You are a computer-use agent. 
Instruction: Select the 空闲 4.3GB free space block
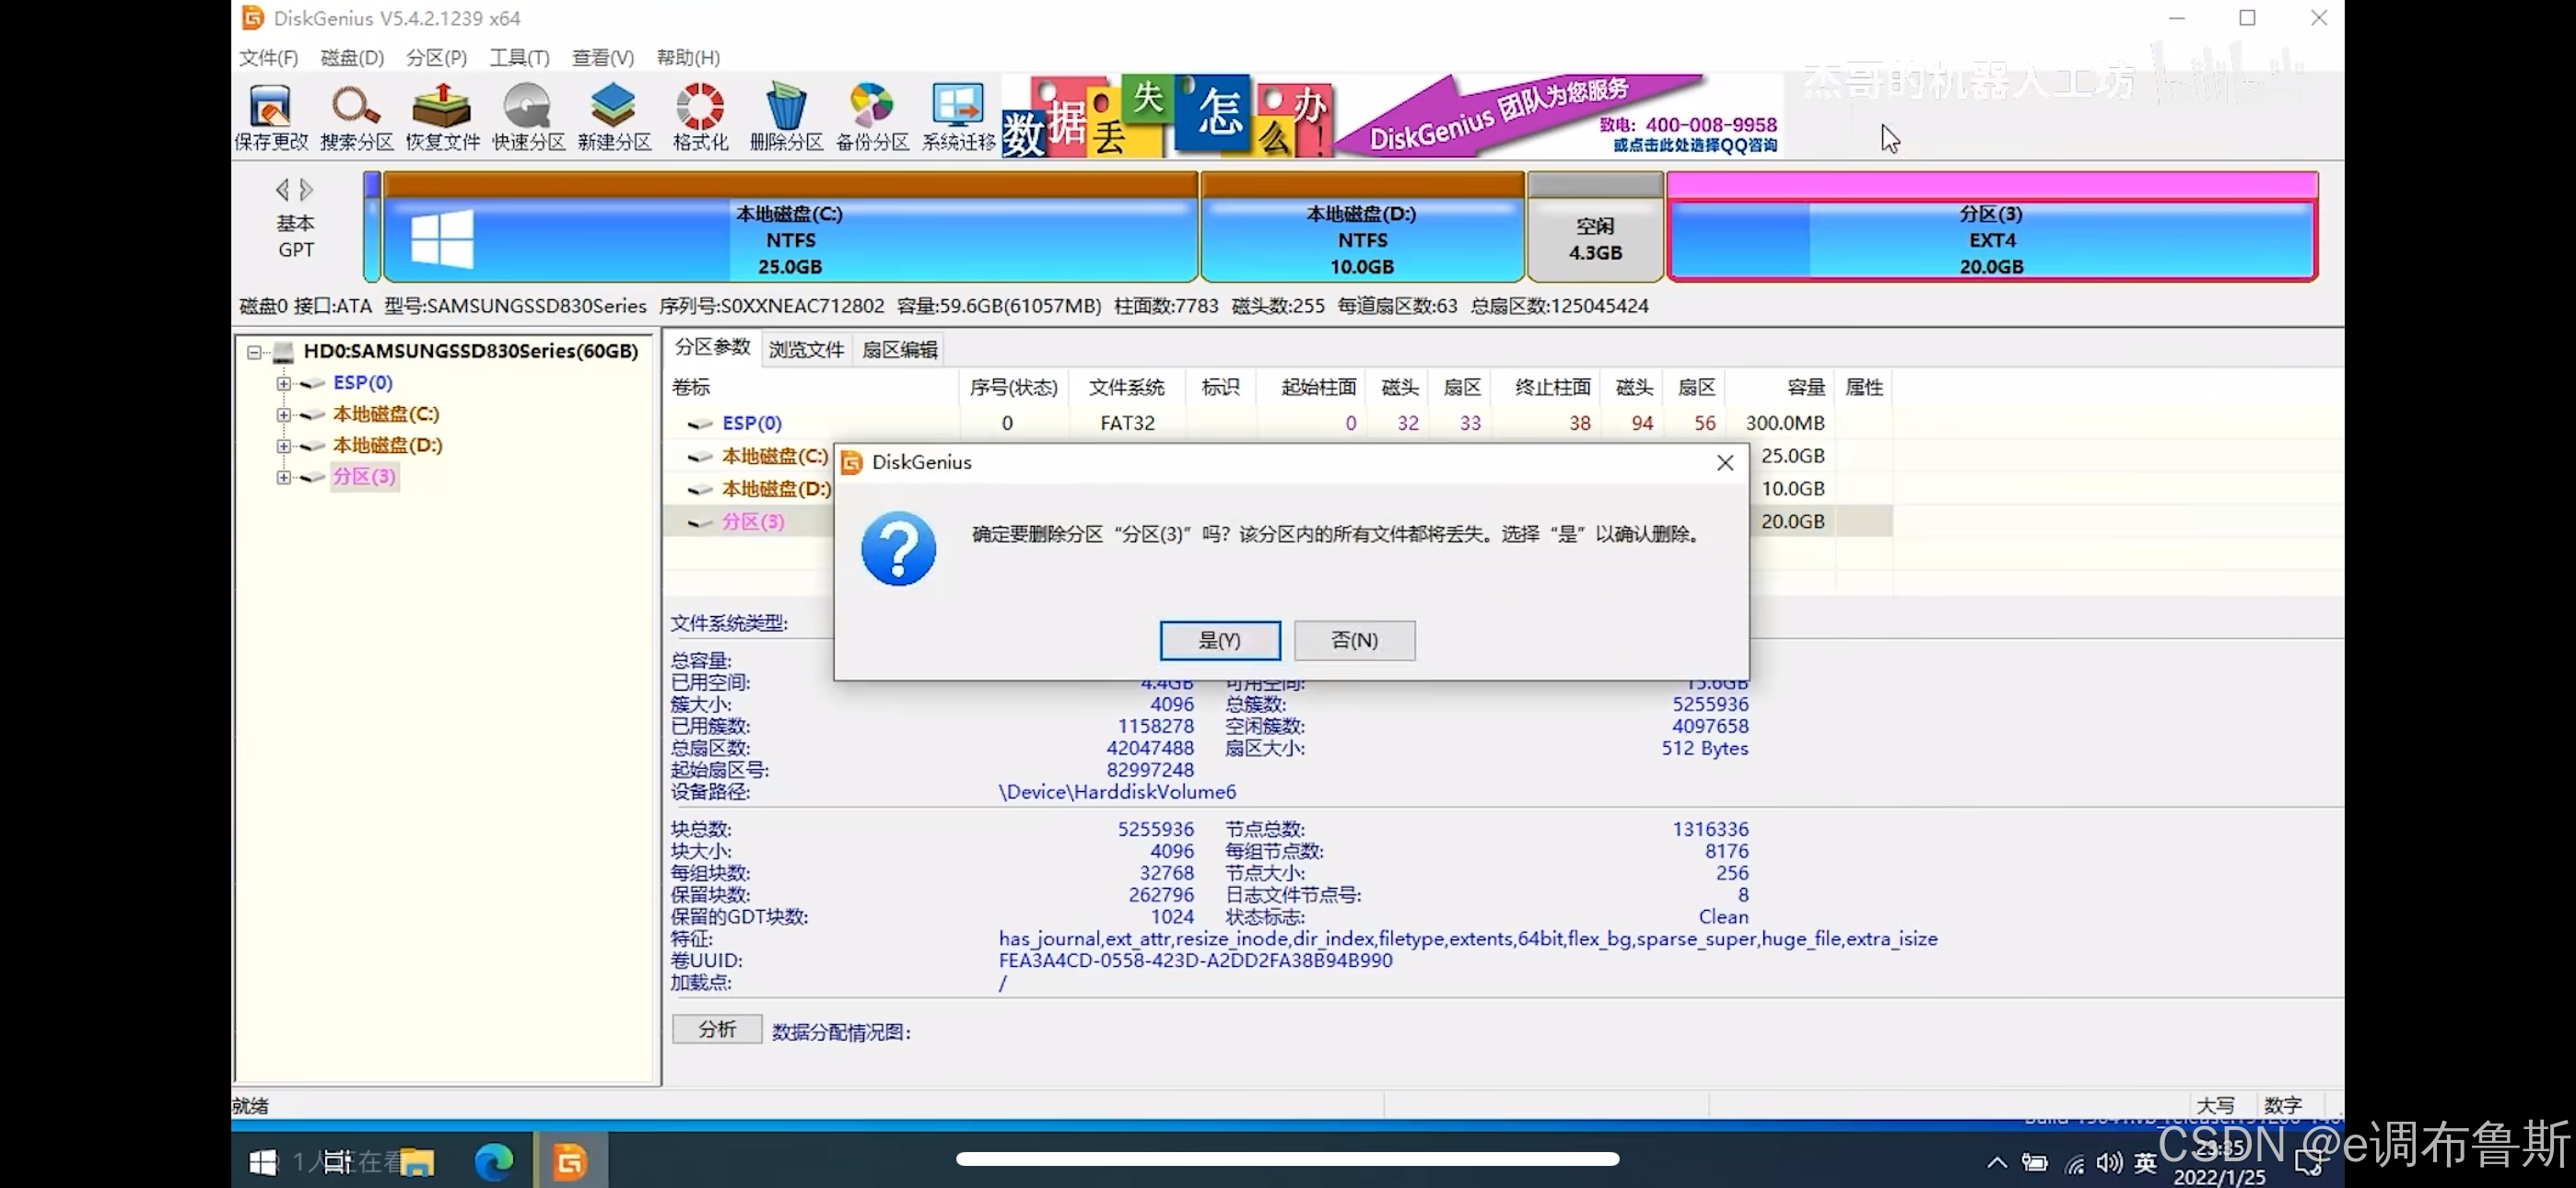[1595, 227]
